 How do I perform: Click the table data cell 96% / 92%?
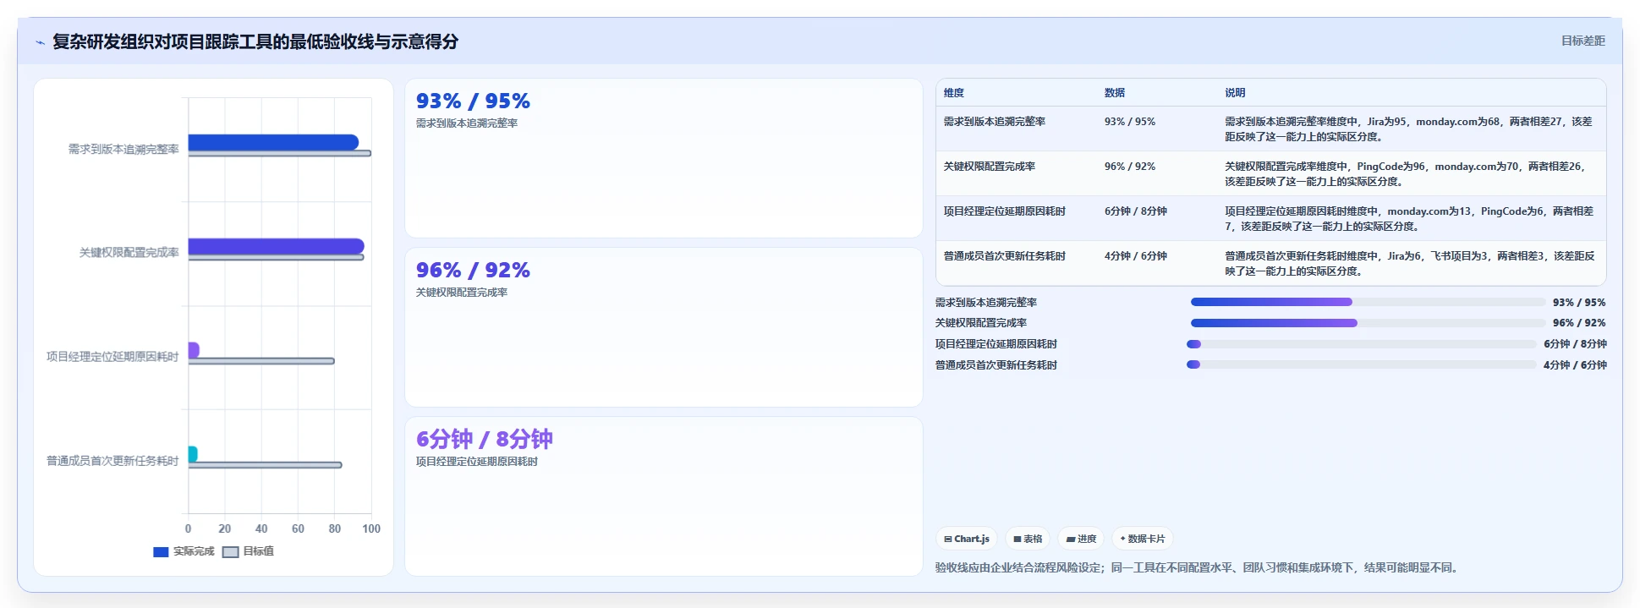coord(1130,167)
